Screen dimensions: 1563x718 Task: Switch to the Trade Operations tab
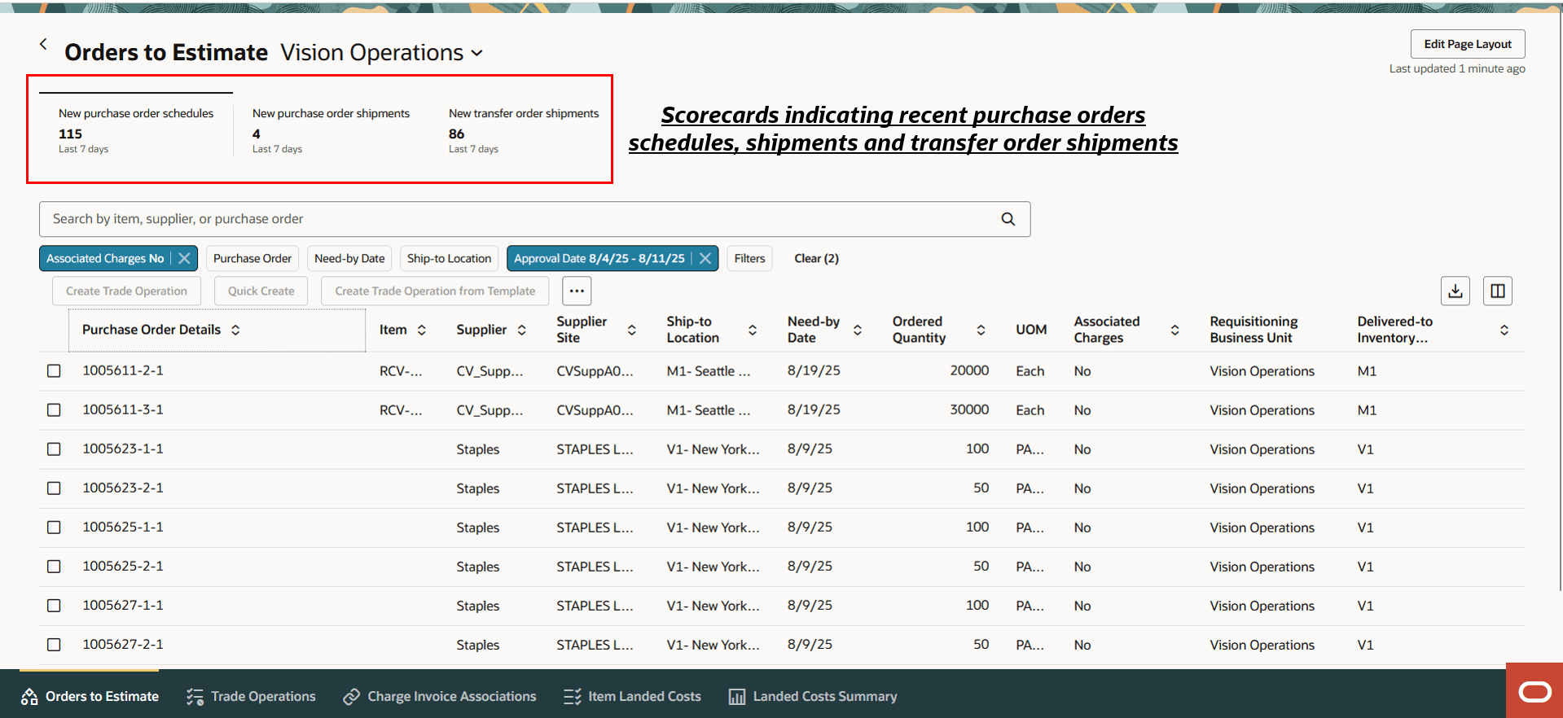251,696
